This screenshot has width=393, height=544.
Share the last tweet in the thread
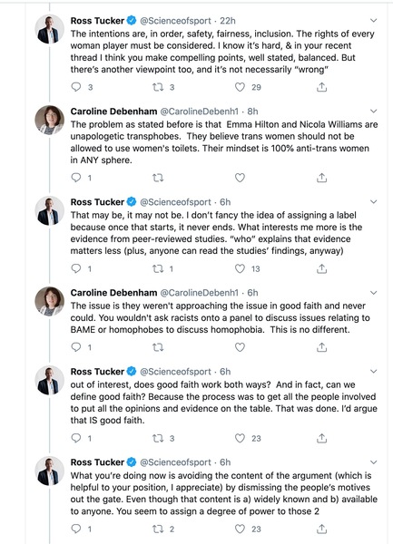click(x=322, y=529)
